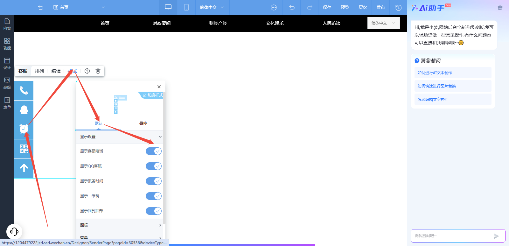509x246 pixels.
Task: Toggle 显示客服电话 switch
Action: pos(154,151)
